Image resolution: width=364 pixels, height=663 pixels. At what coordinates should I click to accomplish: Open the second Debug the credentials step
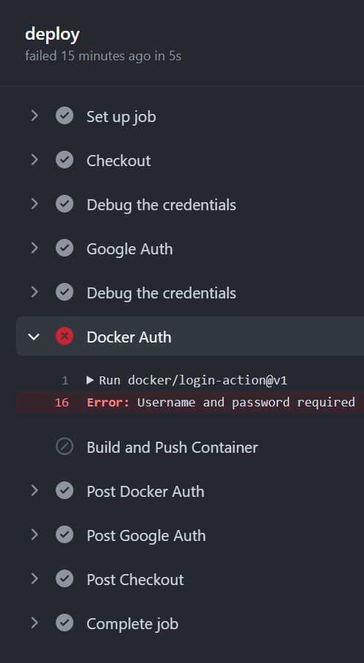tap(190, 293)
